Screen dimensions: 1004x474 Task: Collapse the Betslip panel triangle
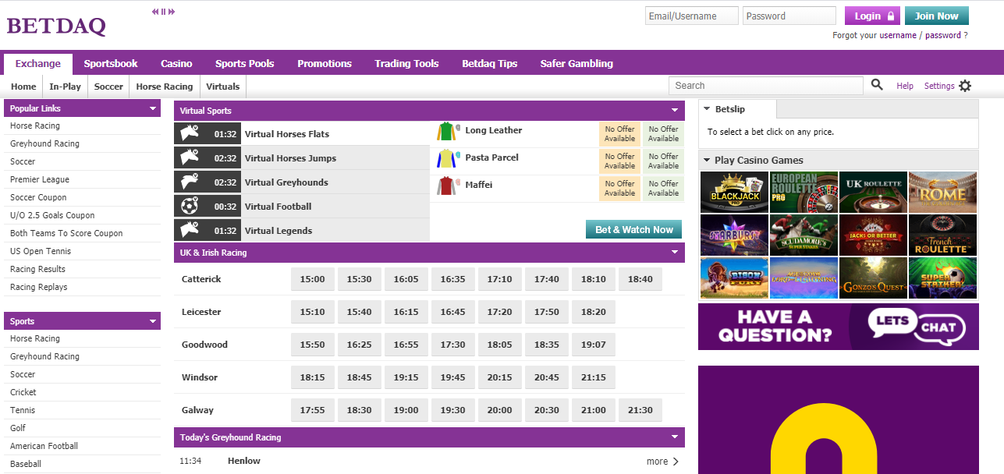(707, 109)
